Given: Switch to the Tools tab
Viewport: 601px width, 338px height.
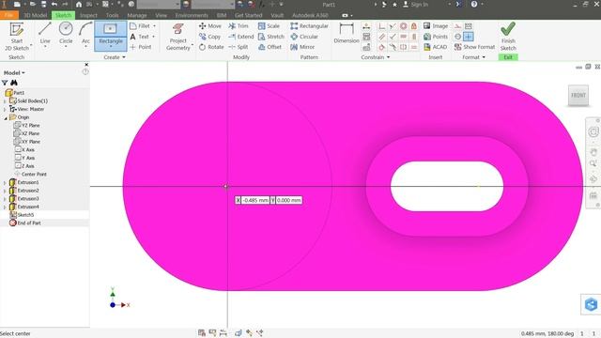Looking at the screenshot, I should (113, 15).
